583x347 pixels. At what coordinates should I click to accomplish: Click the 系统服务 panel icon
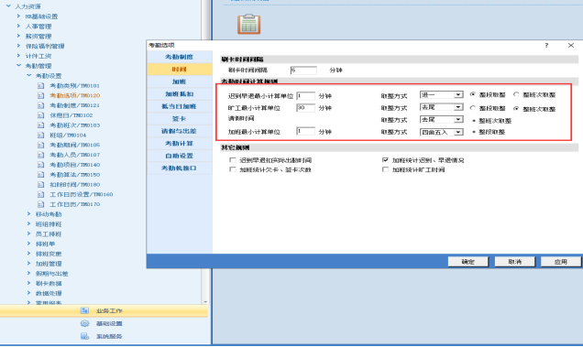pos(84,336)
